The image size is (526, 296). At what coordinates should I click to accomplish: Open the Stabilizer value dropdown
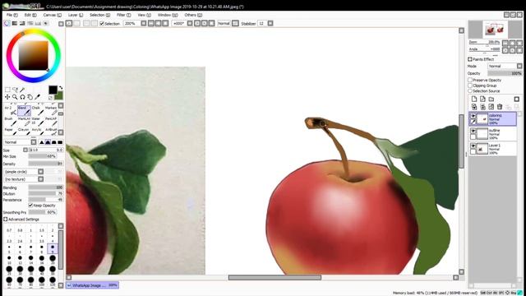tap(270, 24)
